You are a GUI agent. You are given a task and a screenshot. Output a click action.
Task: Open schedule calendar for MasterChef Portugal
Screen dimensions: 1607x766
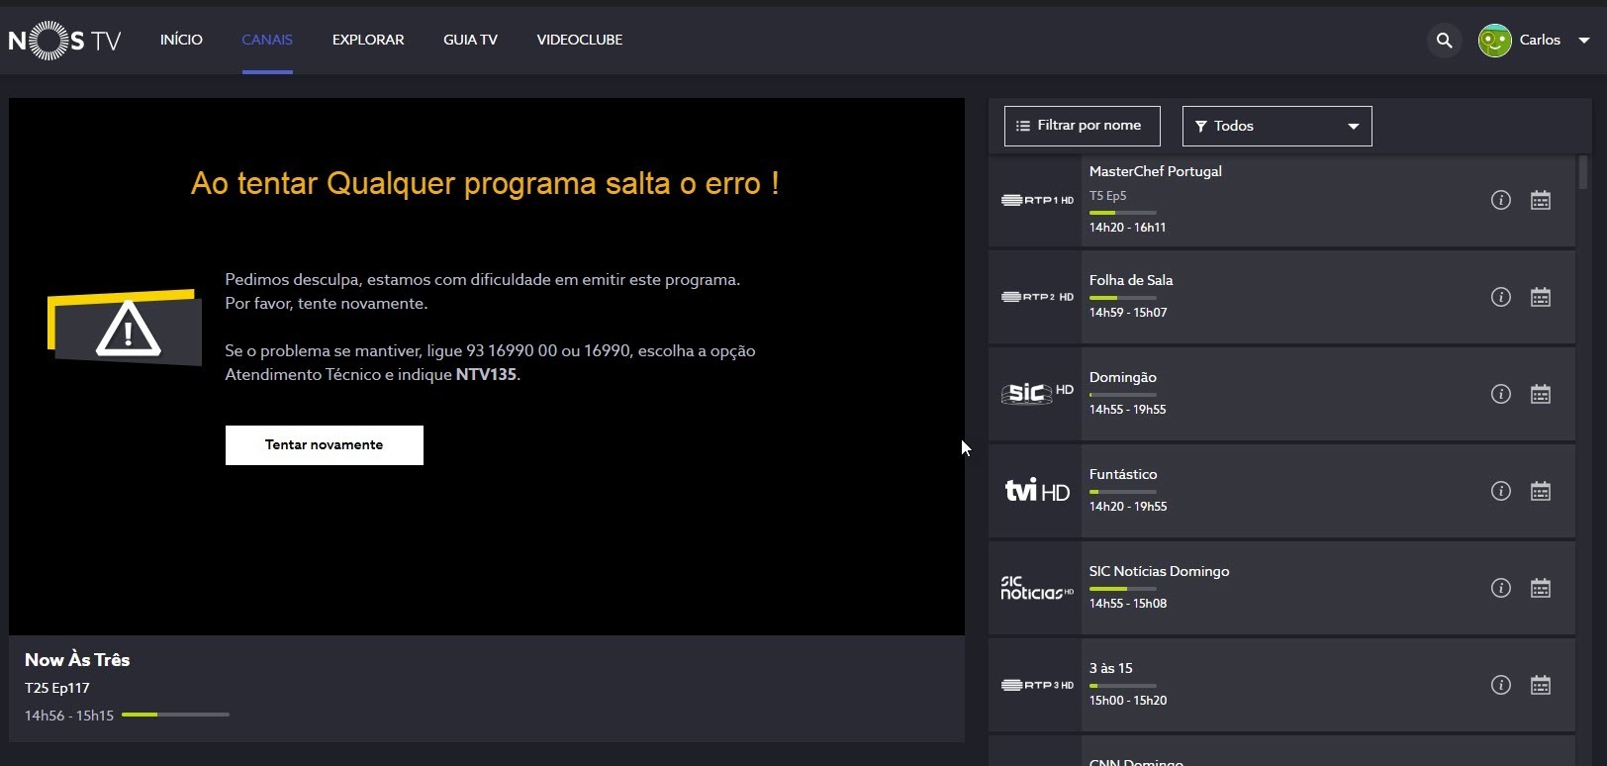pyautogui.click(x=1541, y=200)
